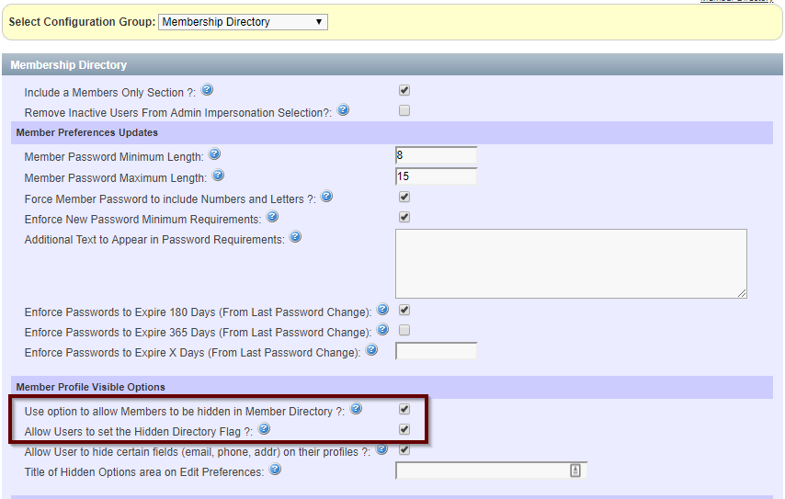
Task: Click the icon inside Title of Hidden Options field
Action: (575, 471)
